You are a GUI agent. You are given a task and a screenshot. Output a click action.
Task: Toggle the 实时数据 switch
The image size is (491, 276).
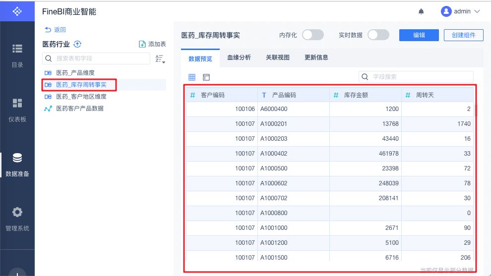(378, 35)
